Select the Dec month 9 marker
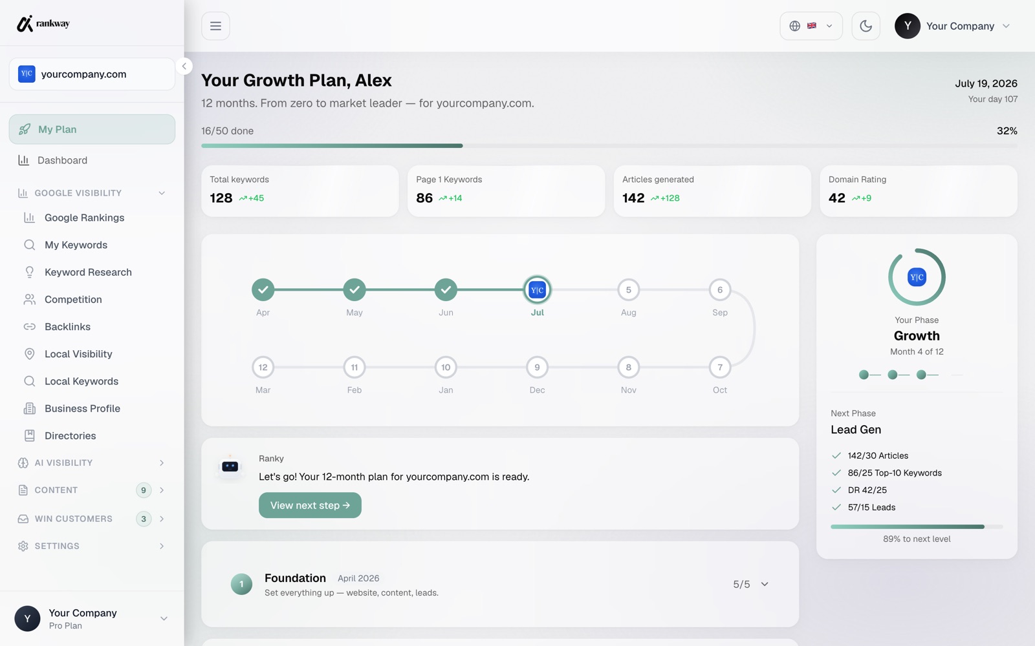This screenshot has height=646, width=1035. pos(537,367)
